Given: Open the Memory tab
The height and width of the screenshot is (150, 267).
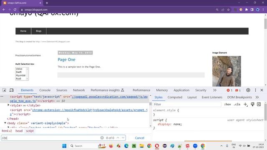Looking at the screenshot, I should [x=162, y=90].
